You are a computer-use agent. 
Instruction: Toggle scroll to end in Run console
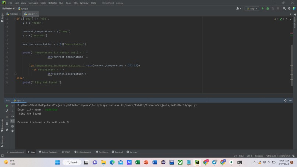[13, 121]
